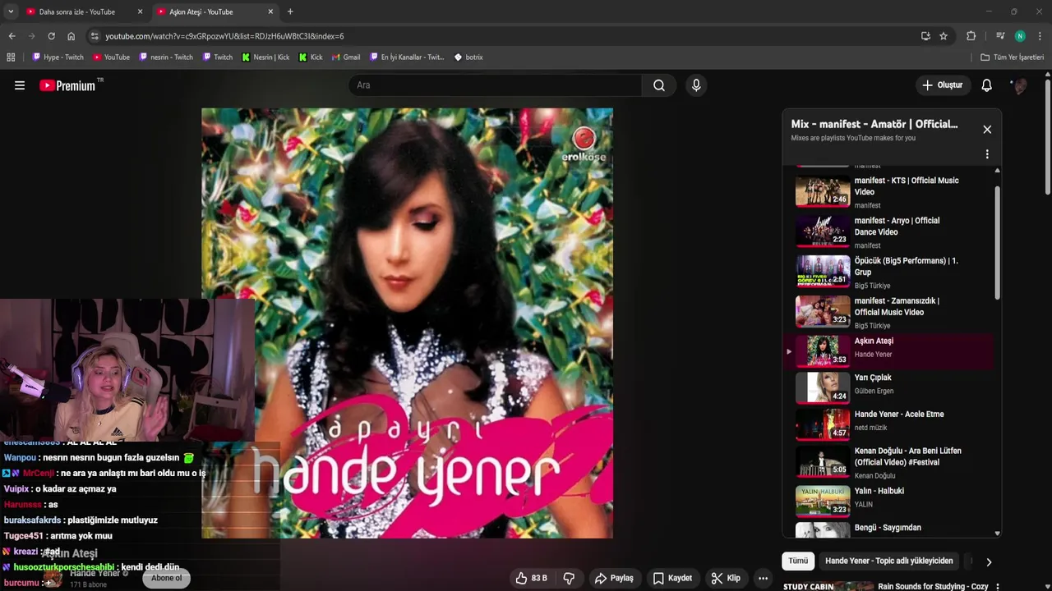
Task: Close the Mix playlist panel
Action: pos(987,130)
